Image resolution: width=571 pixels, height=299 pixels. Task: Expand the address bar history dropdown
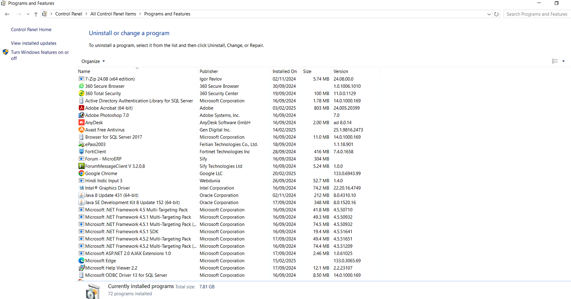[489, 14]
